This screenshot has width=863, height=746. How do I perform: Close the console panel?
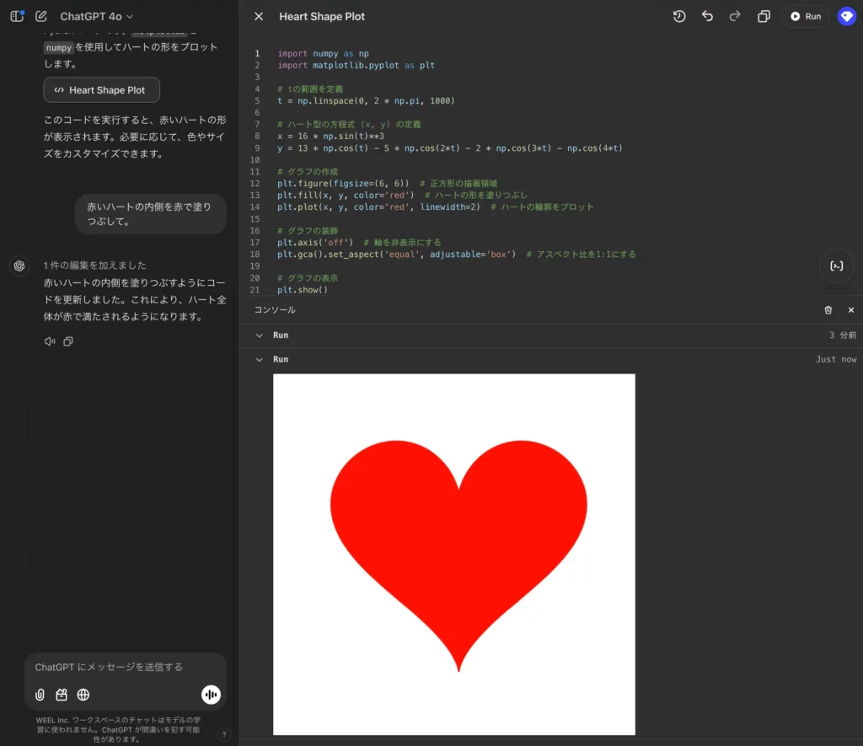pyautogui.click(x=850, y=310)
